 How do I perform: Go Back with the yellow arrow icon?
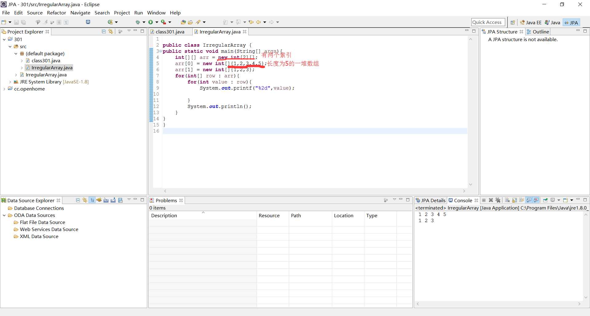click(x=258, y=22)
